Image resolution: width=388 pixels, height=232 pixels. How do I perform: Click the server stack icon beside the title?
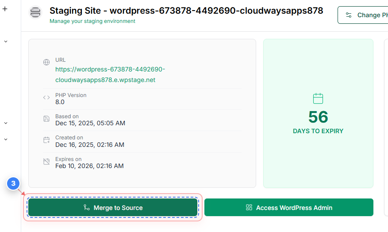click(x=35, y=12)
